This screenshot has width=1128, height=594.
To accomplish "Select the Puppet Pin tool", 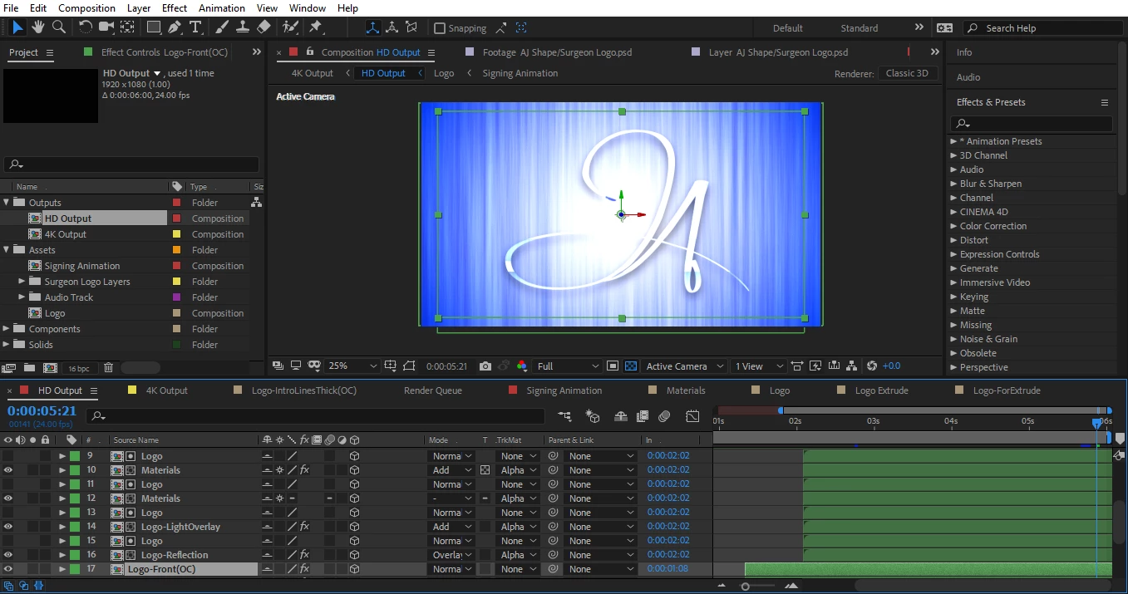I will point(316,27).
